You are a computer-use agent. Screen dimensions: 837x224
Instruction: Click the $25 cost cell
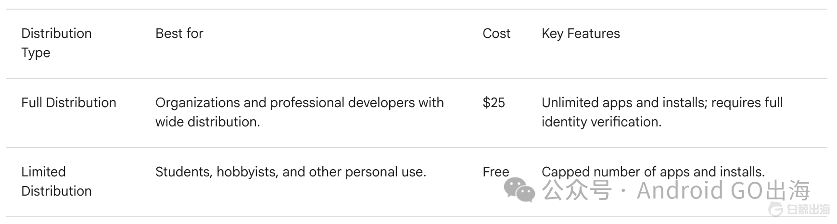click(494, 103)
